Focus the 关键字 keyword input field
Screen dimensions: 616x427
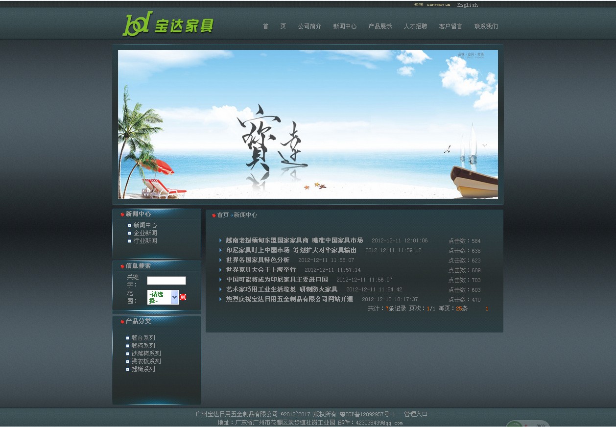(166, 281)
